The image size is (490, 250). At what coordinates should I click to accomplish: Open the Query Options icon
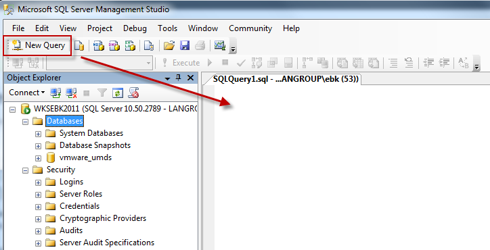click(x=272, y=63)
